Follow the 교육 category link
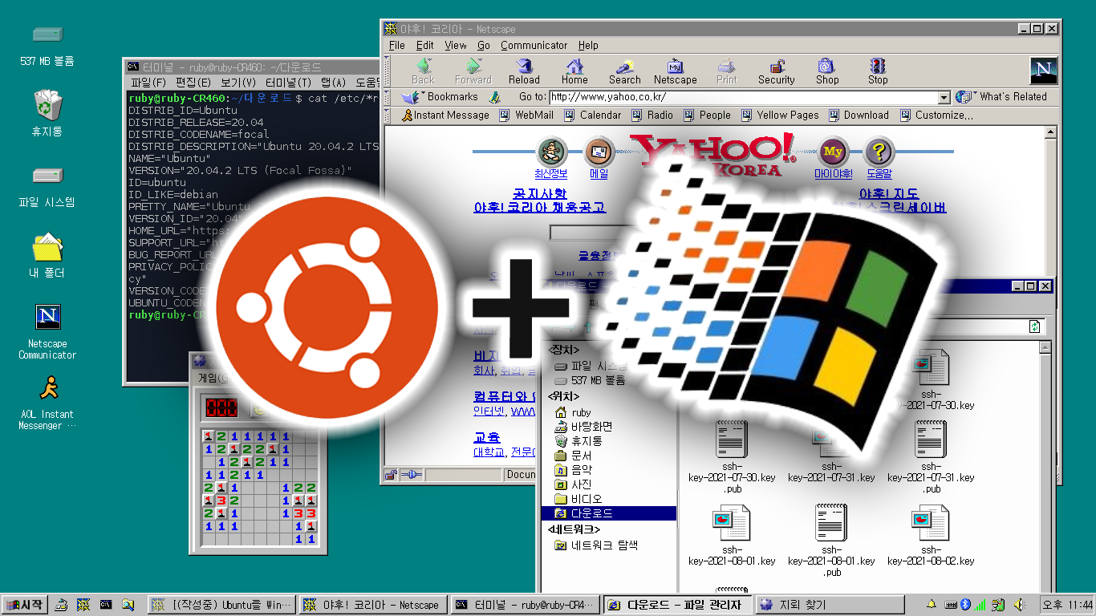The height and width of the screenshot is (616, 1096). click(487, 438)
